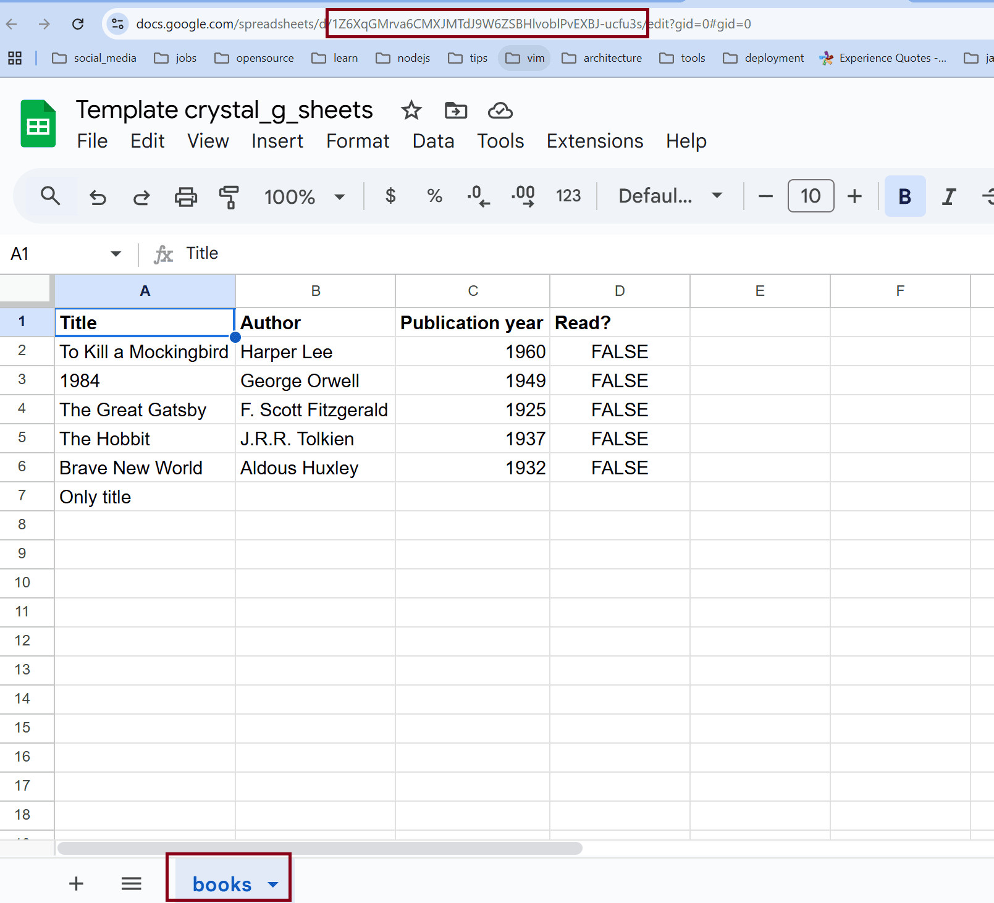Image resolution: width=994 pixels, height=903 pixels.
Task: Add a new sheet with plus icon
Action: point(76,884)
